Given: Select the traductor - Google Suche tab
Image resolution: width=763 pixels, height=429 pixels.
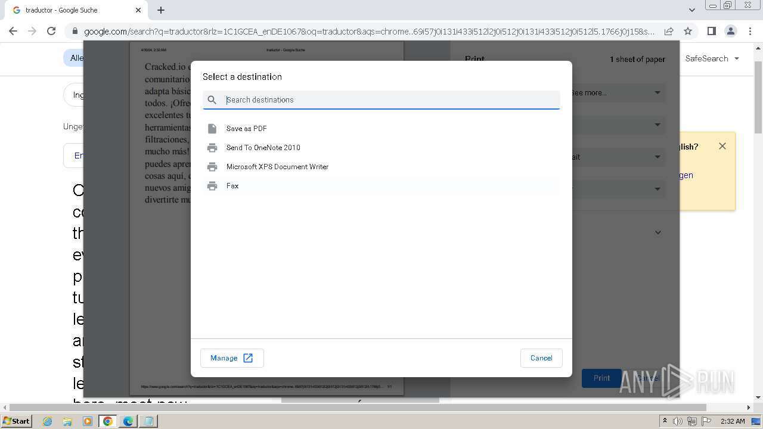Looking at the screenshot, I should point(77,10).
